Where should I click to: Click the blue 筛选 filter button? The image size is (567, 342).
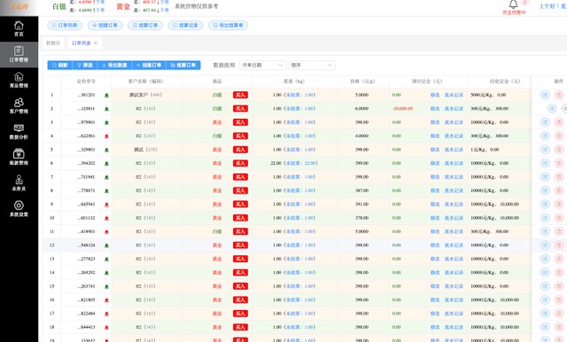(85, 65)
